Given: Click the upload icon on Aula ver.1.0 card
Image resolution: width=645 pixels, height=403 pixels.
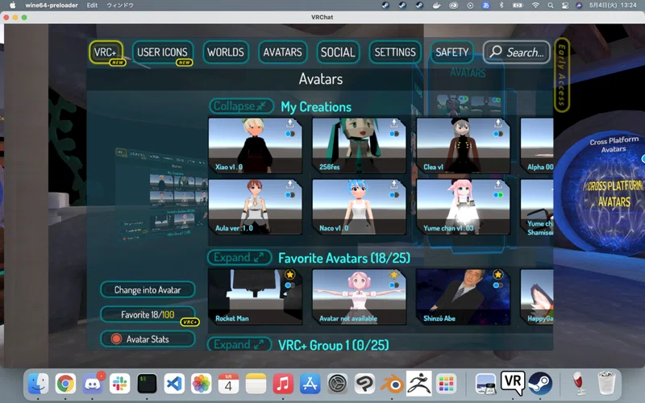Looking at the screenshot, I should (x=290, y=184).
